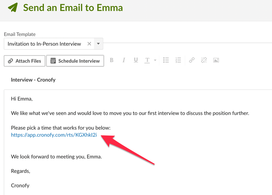This screenshot has width=272, height=195.
Task: Underline the selected text
Action: point(136,60)
